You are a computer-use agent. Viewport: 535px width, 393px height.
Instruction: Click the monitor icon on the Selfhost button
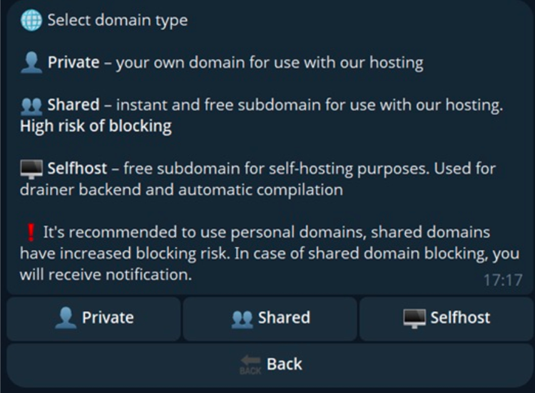(x=414, y=318)
